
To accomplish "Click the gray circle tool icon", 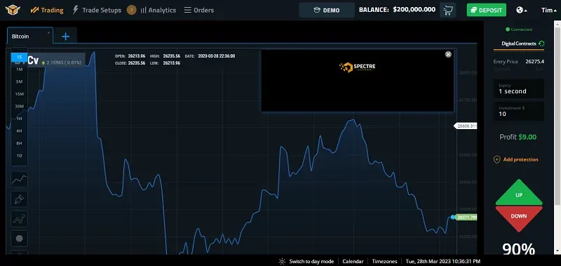I will 20,239.
